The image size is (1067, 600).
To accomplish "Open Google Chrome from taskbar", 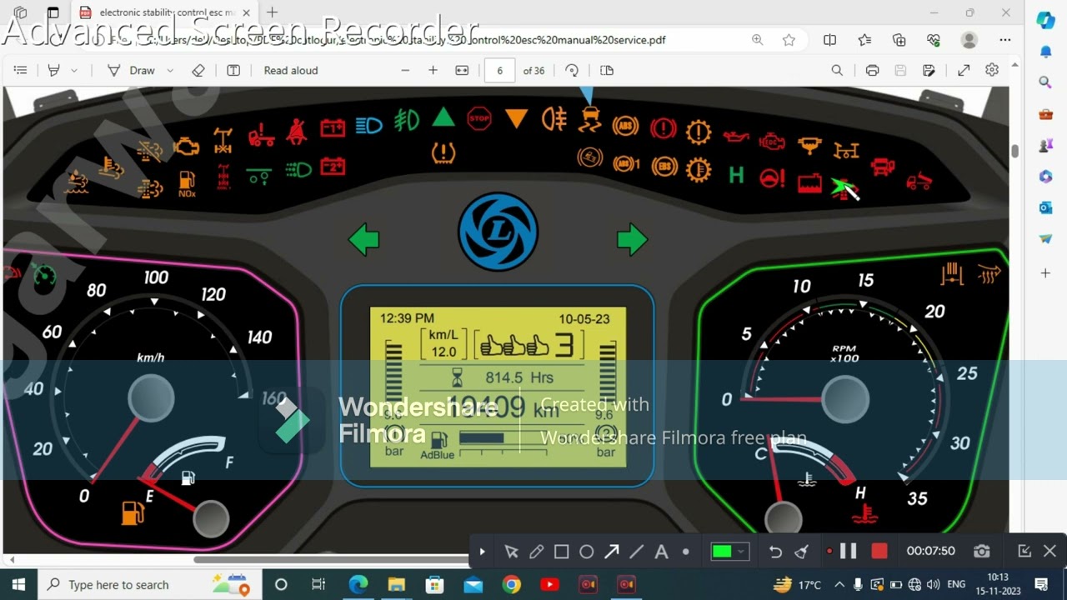I will click(511, 584).
